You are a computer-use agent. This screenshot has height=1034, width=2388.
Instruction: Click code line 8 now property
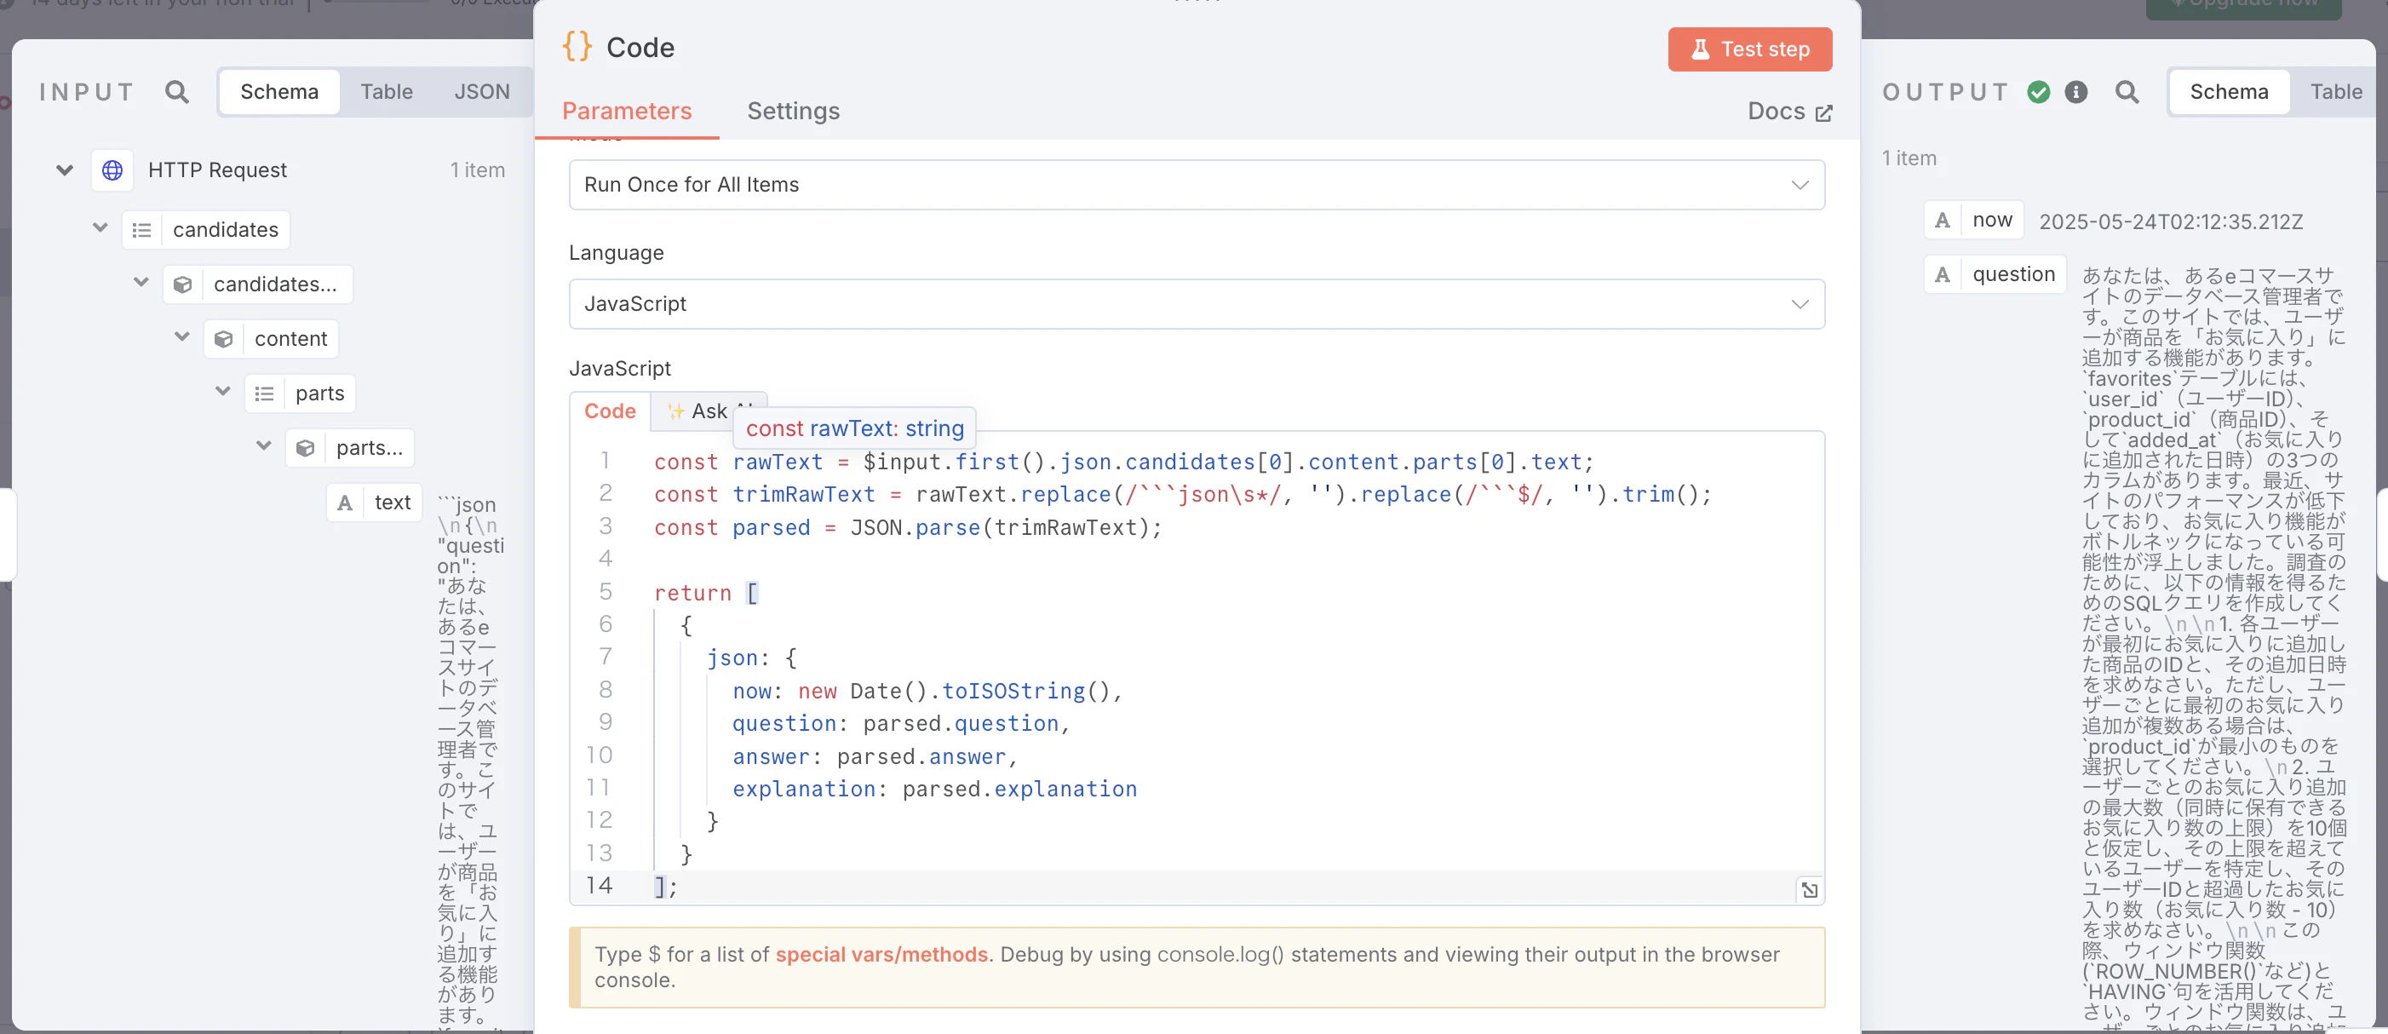927,691
